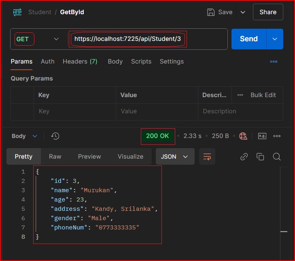Screen dimensions: 295x261
Task: Click the copy link icon in response
Action: (244, 157)
